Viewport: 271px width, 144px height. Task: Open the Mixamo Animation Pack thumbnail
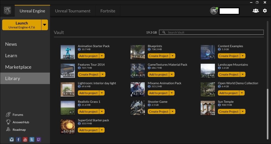coord(138,89)
